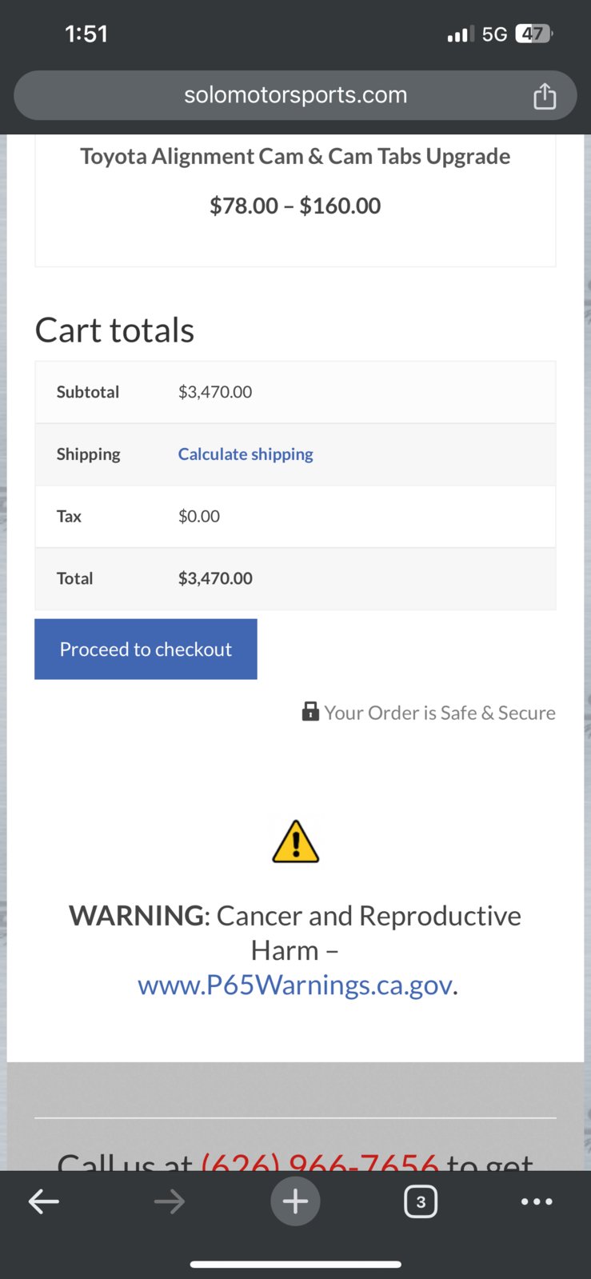The image size is (591, 1279).
Task: Tap the yellow warning triangle icon
Action: [x=296, y=841]
